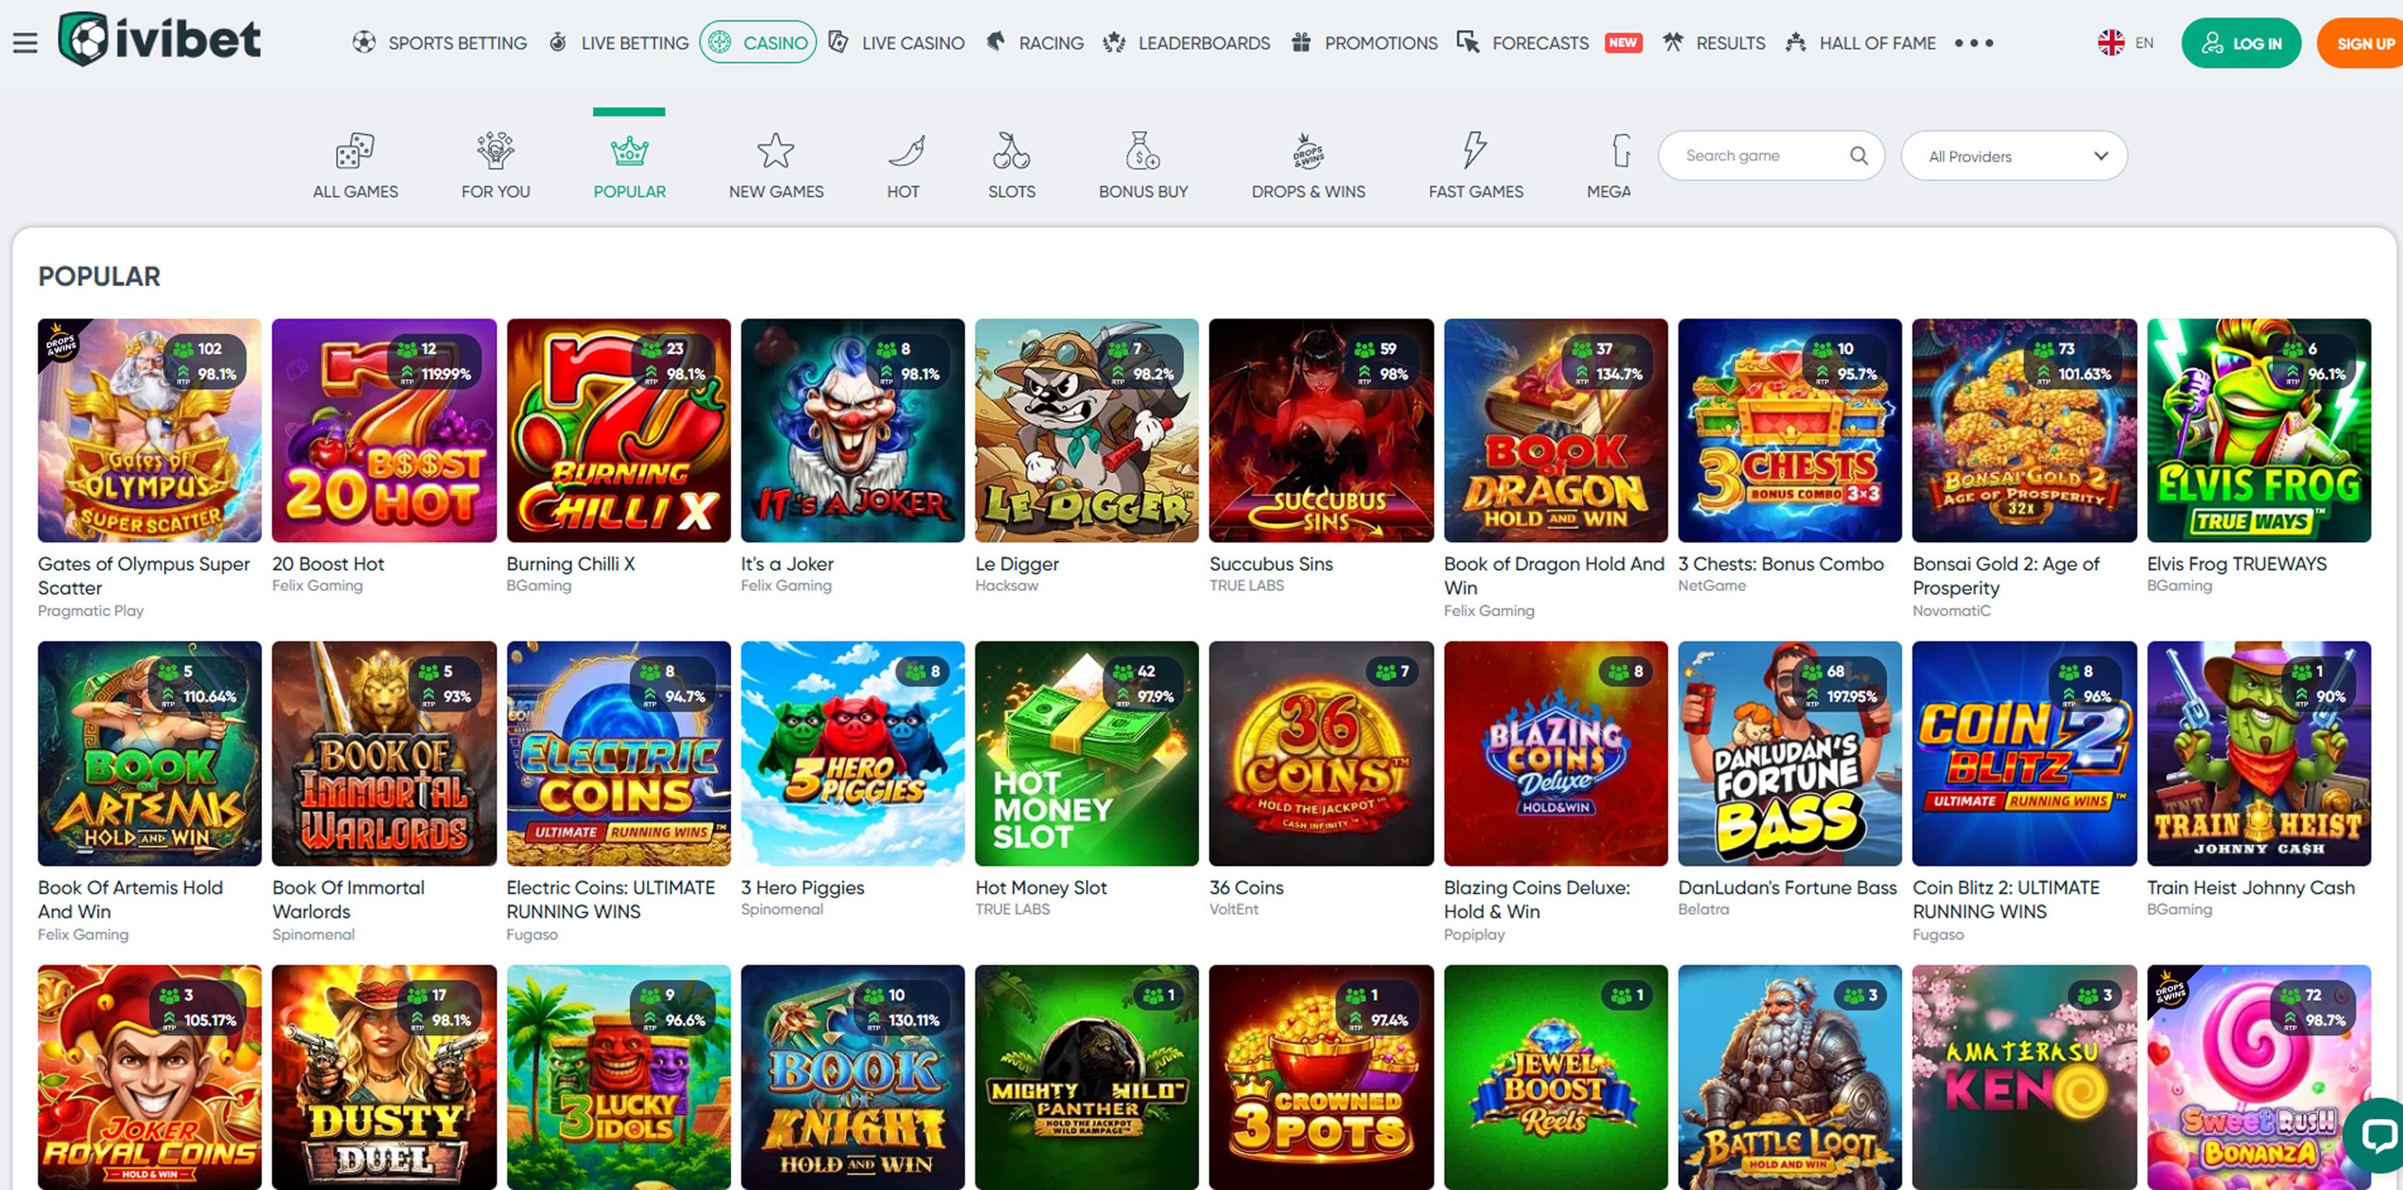Open Leaderboards page
Viewport: 2403px width, 1190px height.
click(1186, 43)
